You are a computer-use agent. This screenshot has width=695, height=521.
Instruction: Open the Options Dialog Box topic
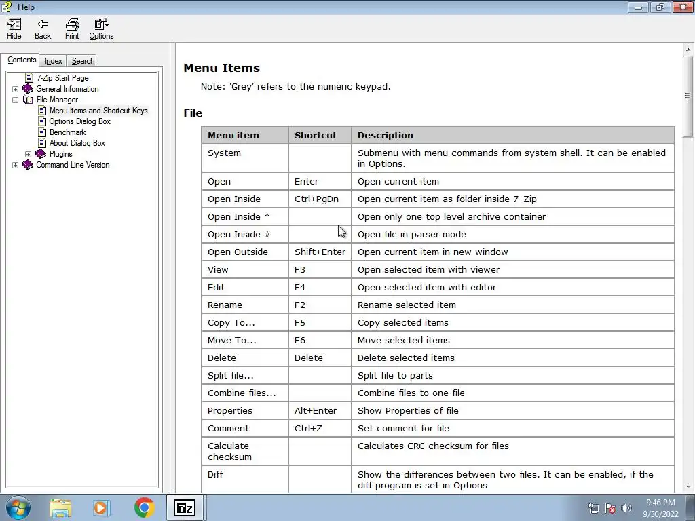coord(80,121)
